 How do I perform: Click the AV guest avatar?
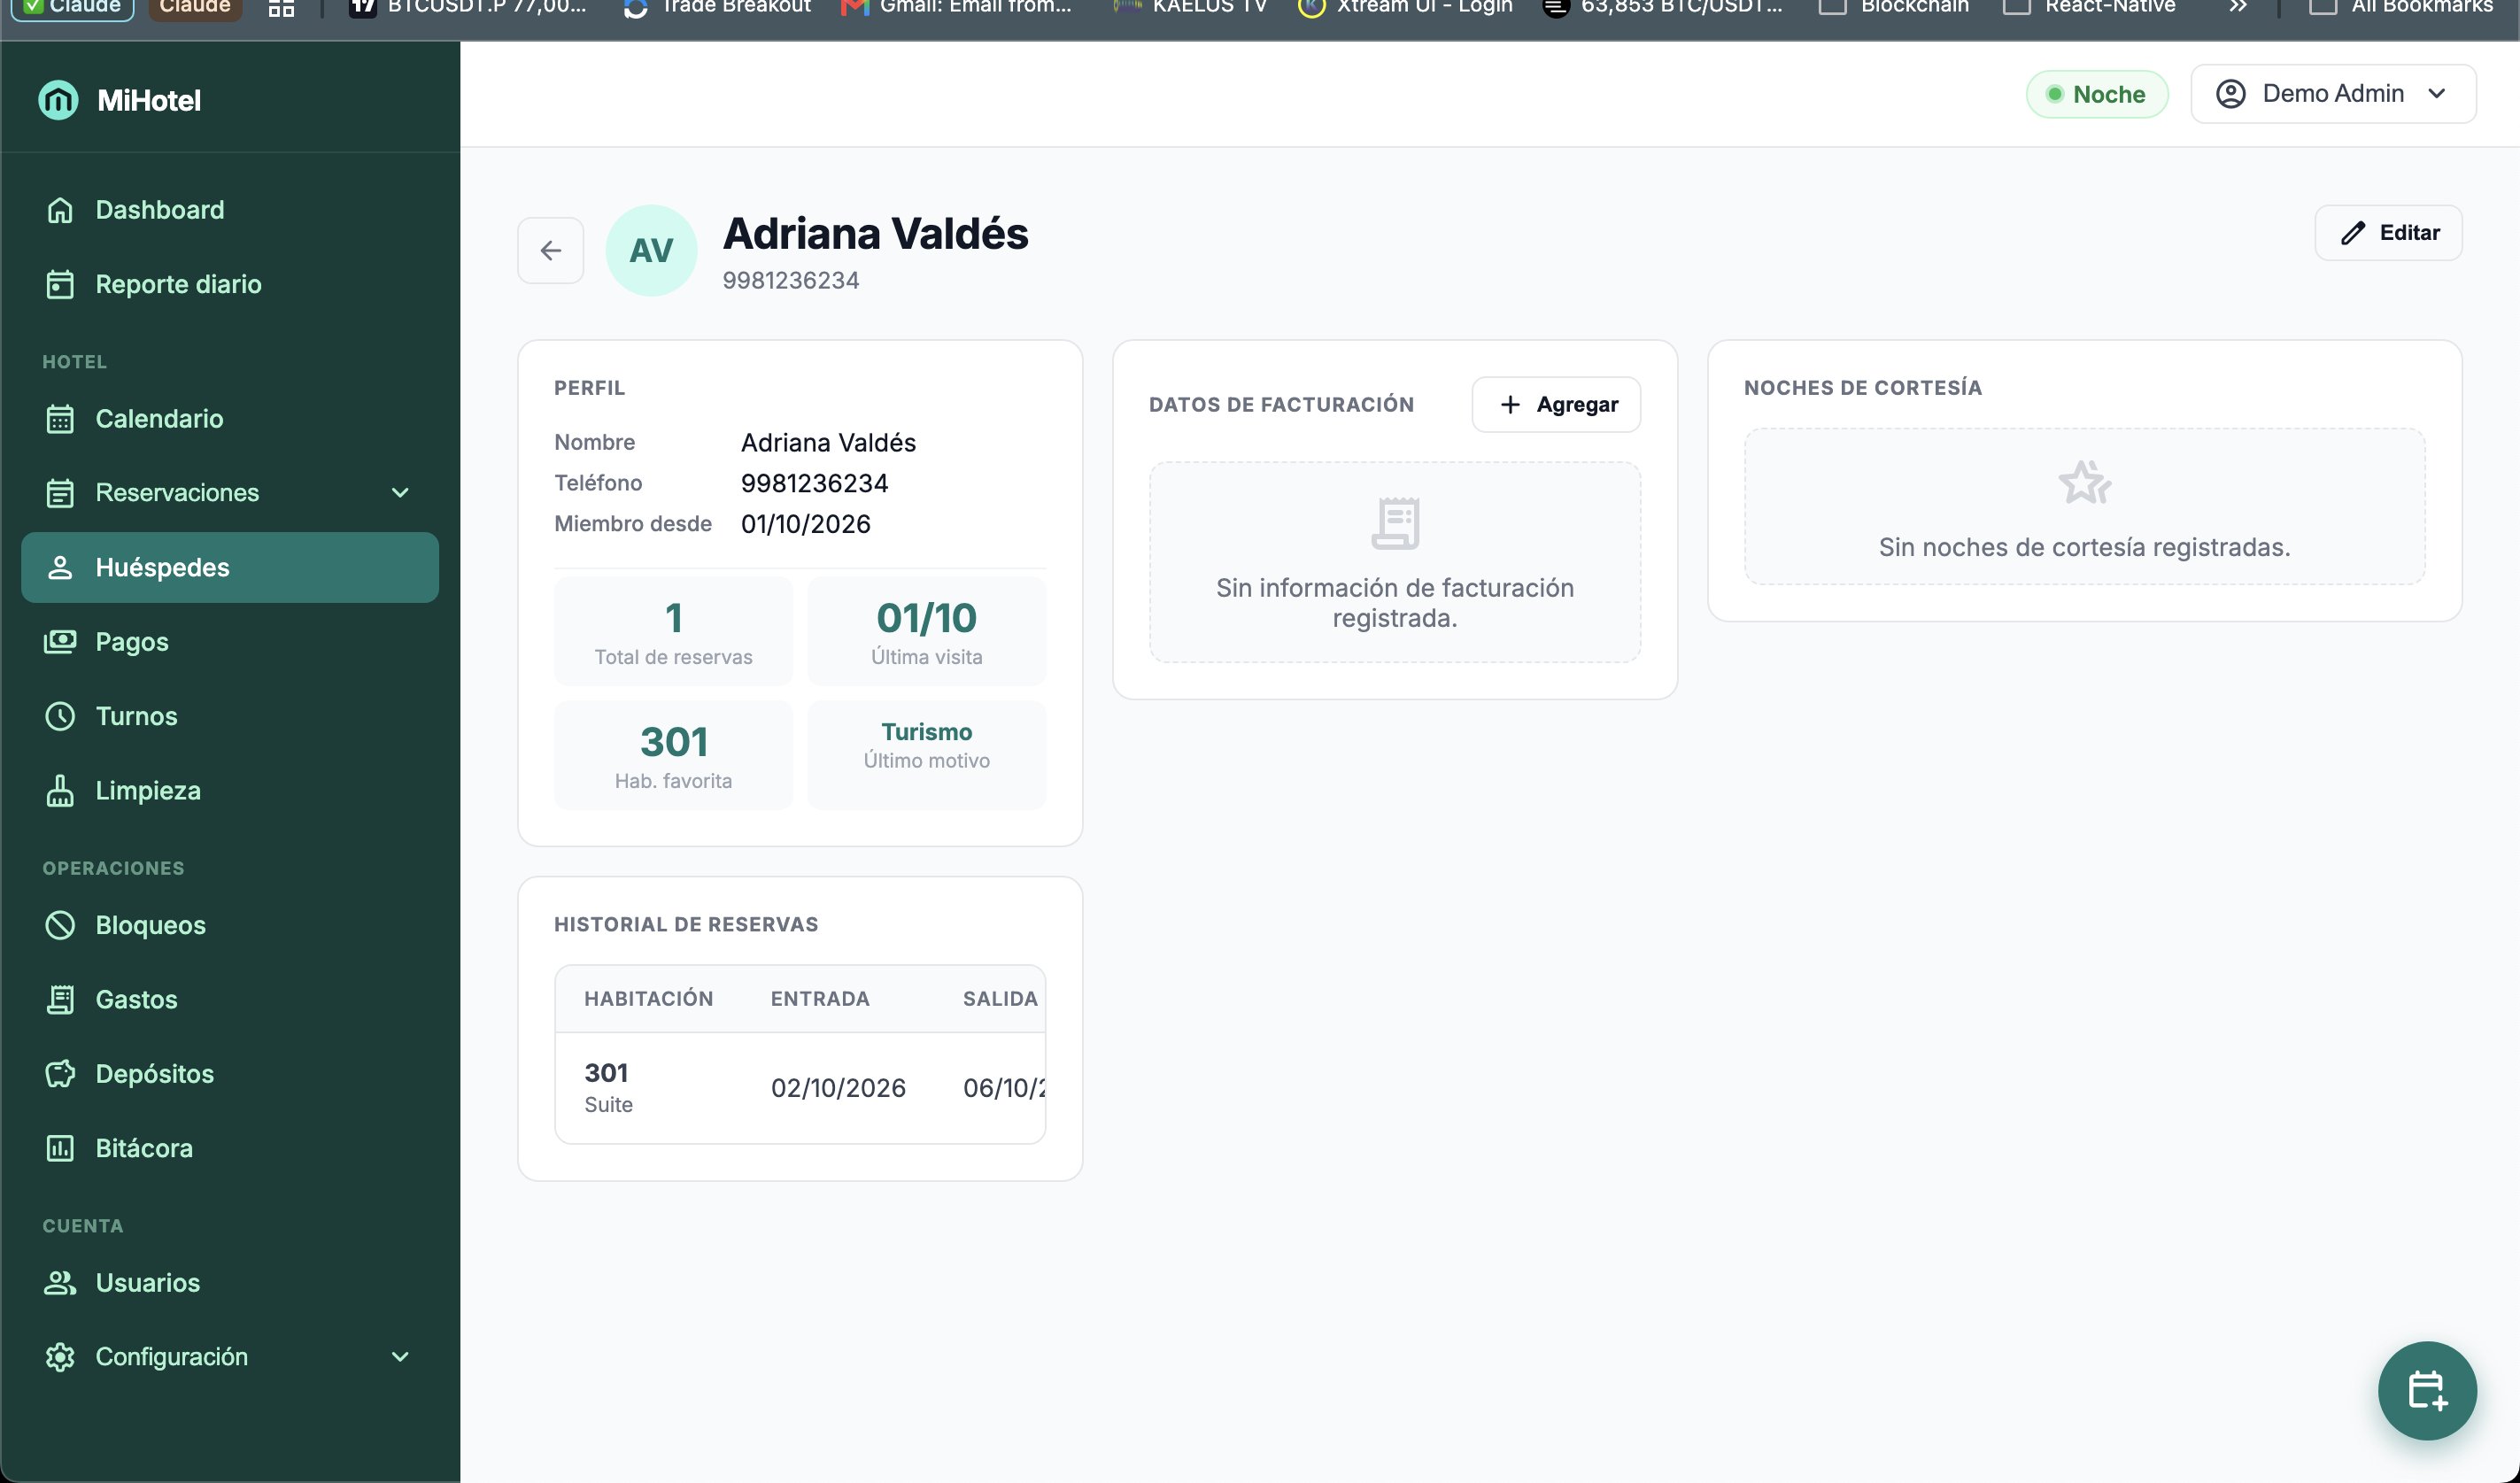651,250
